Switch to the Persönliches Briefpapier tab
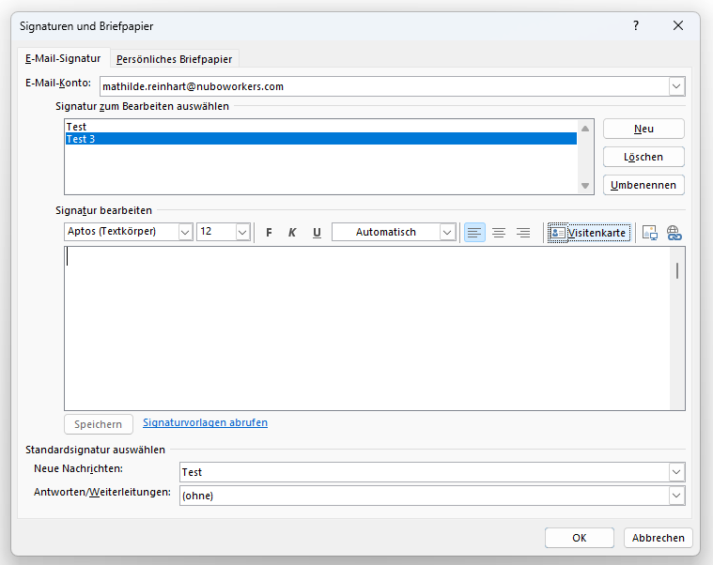Viewport: 713px width, 565px height. click(x=174, y=59)
